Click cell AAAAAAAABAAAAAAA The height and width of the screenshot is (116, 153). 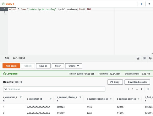click(x=39, y=107)
